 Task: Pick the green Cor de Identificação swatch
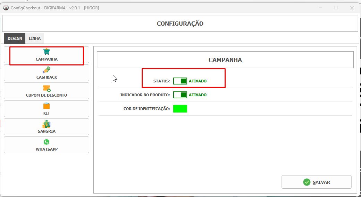180,109
